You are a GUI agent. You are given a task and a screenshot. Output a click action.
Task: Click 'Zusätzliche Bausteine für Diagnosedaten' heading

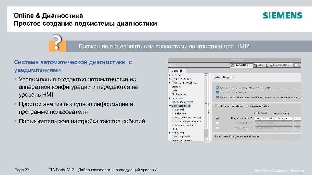click(x=242, y=106)
